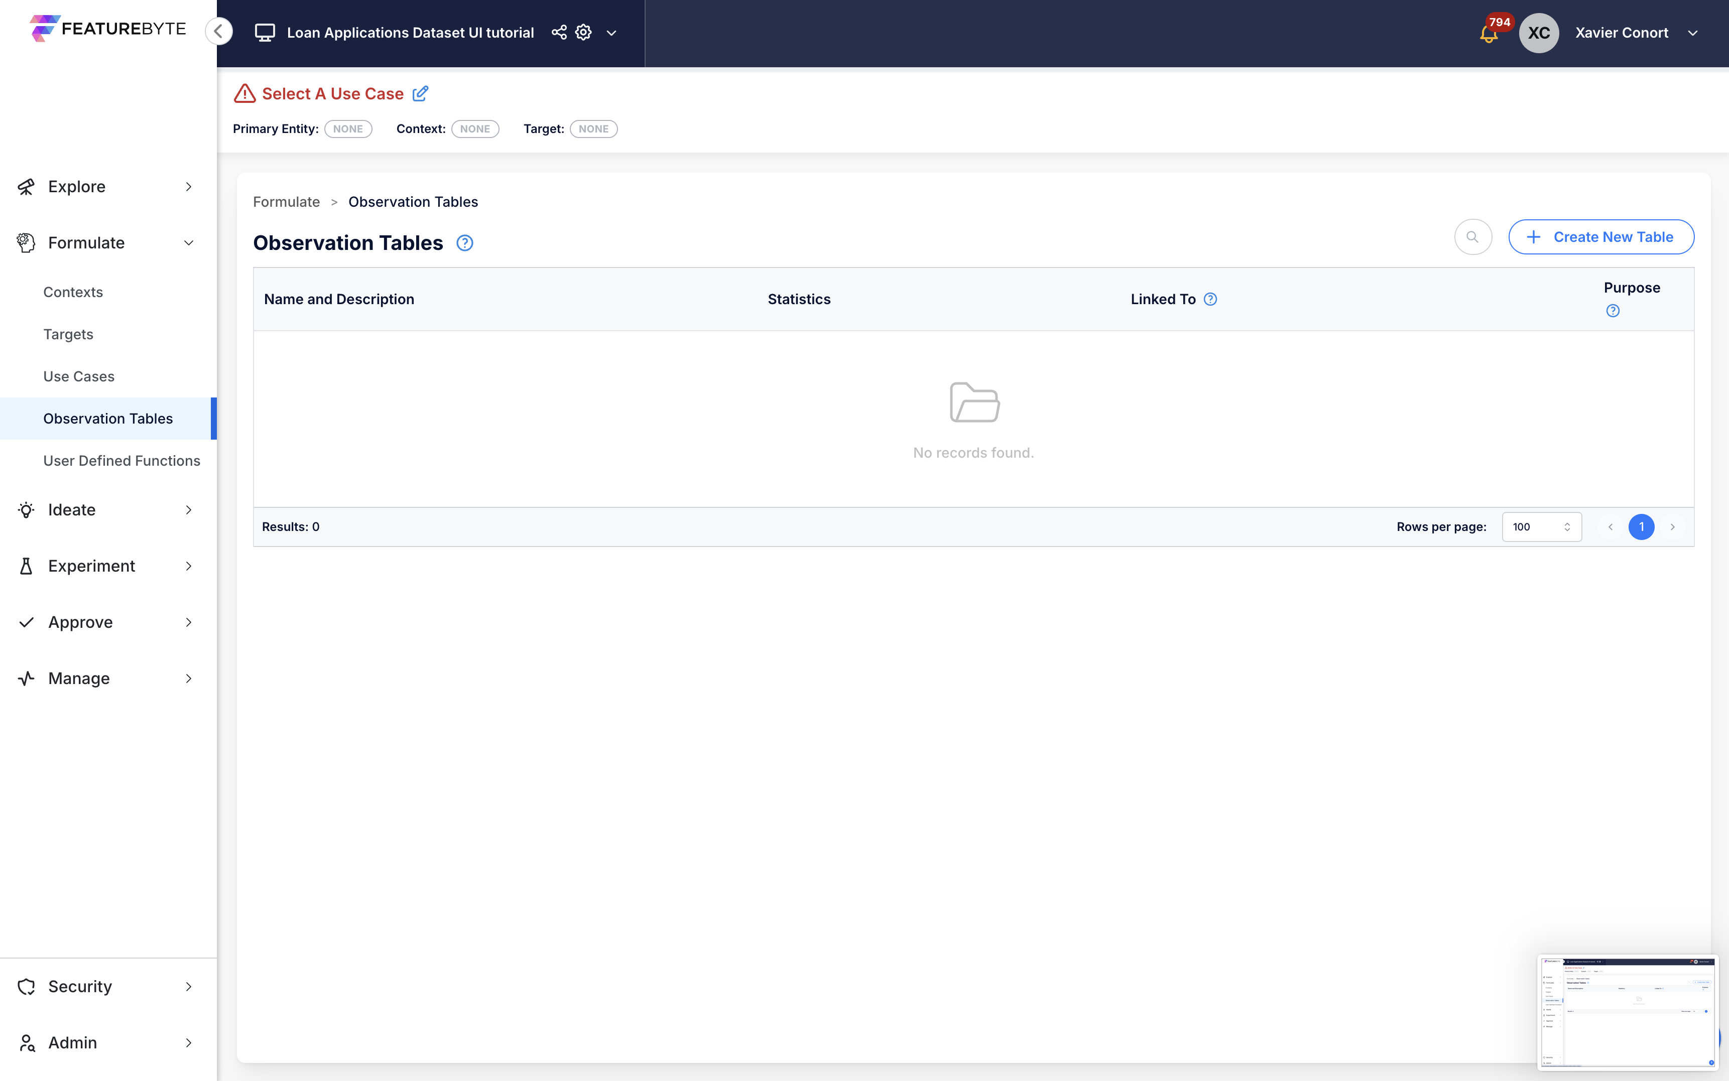Click the use case warning triangle icon
The height and width of the screenshot is (1081, 1729).
[x=244, y=93]
